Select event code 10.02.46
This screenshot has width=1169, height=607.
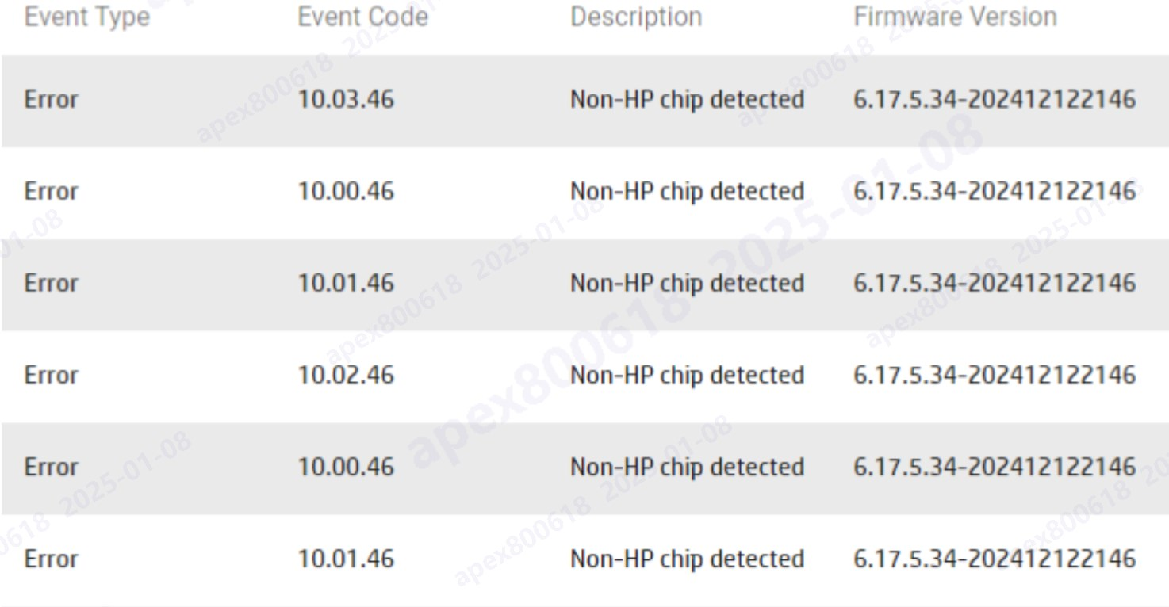[x=346, y=375]
